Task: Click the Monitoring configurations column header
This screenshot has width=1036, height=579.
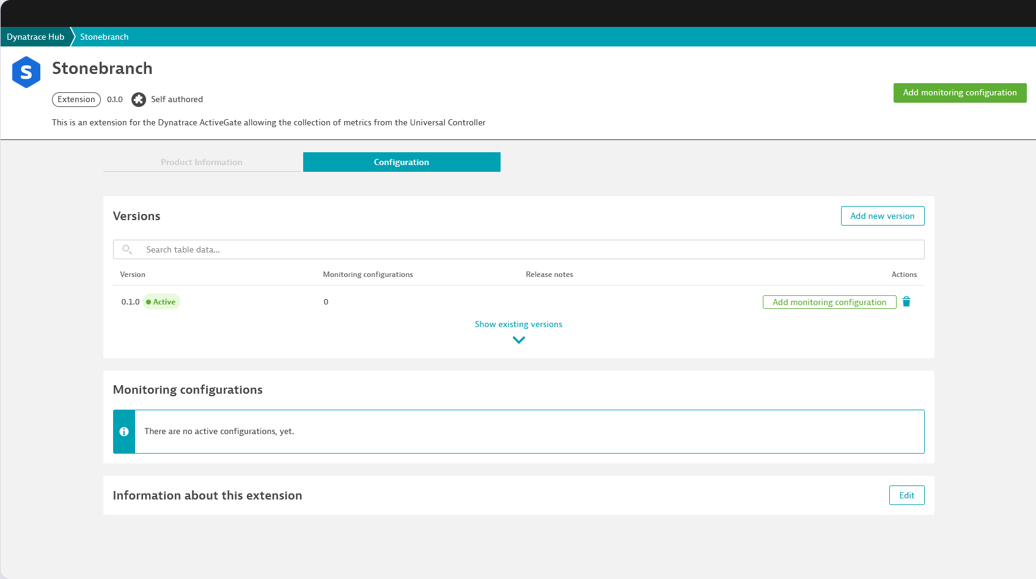Action: (368, 275)
